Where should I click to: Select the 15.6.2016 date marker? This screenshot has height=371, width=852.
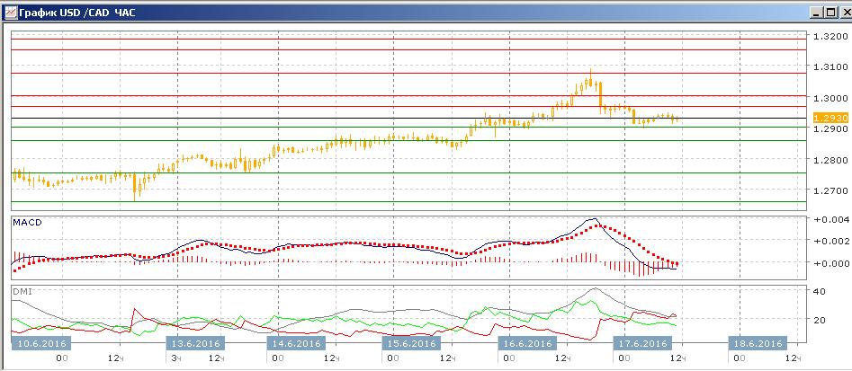[411, 343]
